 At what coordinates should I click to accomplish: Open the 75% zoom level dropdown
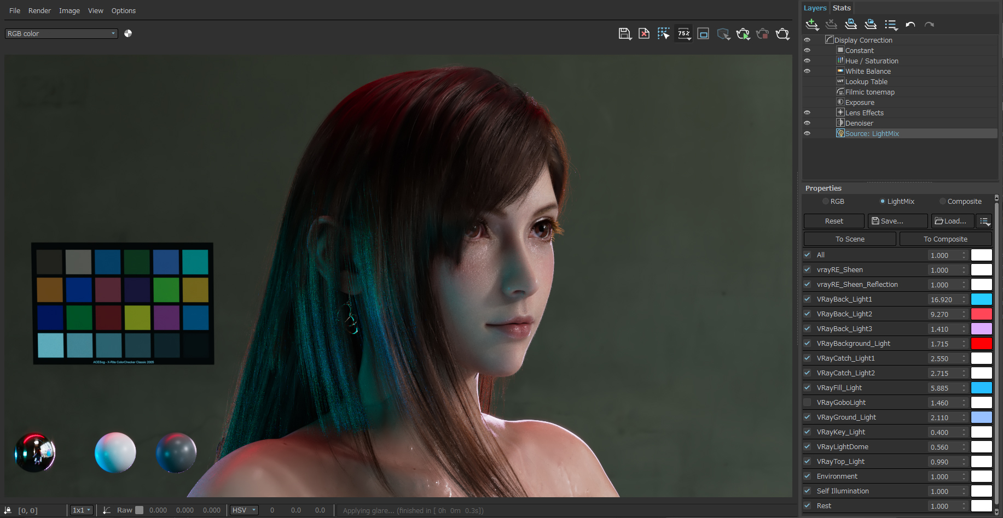click(x=684, y=34)
